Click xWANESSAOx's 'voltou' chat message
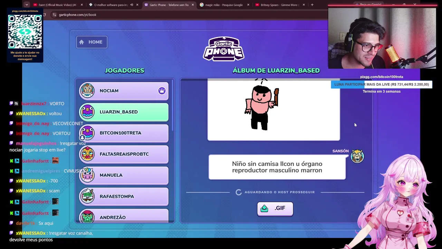Viewport: 442px width, 249px height. [x=55, y=113]
